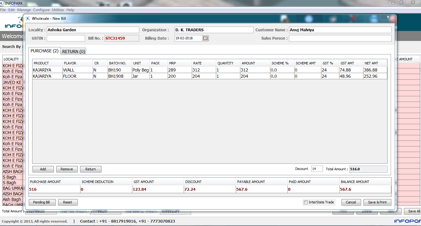The height and width of the screenshot is (226, 421).
Task: Click Save & Print
Action: [377, 202]
